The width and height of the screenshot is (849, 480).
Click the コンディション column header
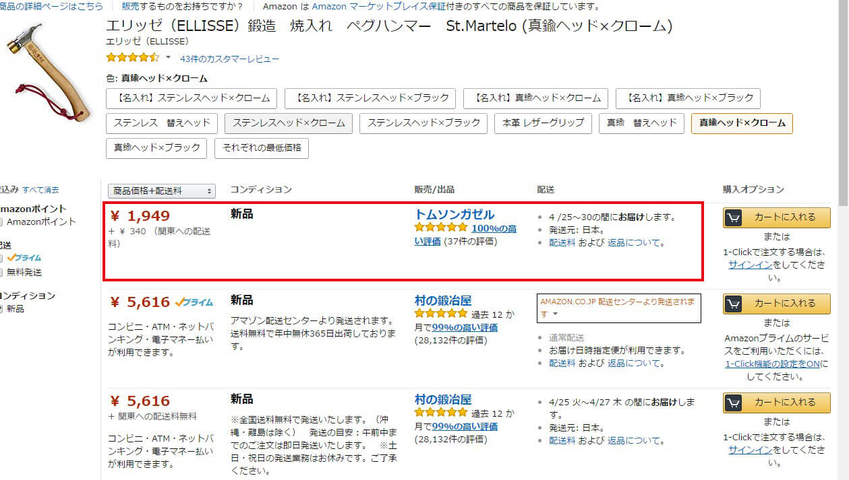(261, 190)
